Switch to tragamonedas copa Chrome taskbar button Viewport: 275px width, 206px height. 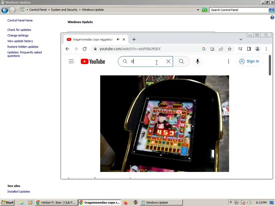click(99, 203)
